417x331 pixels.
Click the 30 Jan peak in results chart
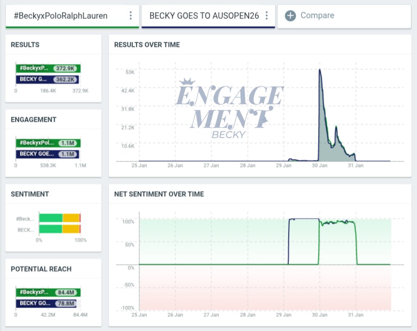(320, 70)
